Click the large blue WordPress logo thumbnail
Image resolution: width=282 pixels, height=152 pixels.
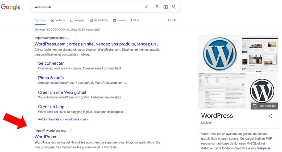click(219, 54)
